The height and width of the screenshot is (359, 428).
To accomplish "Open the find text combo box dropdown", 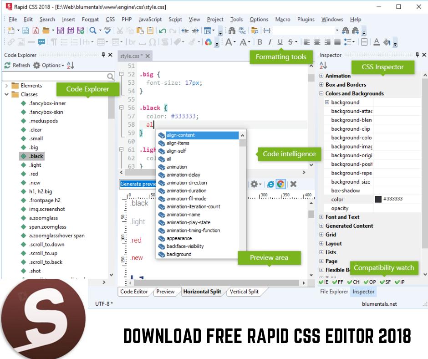I will tap(337, 31).
